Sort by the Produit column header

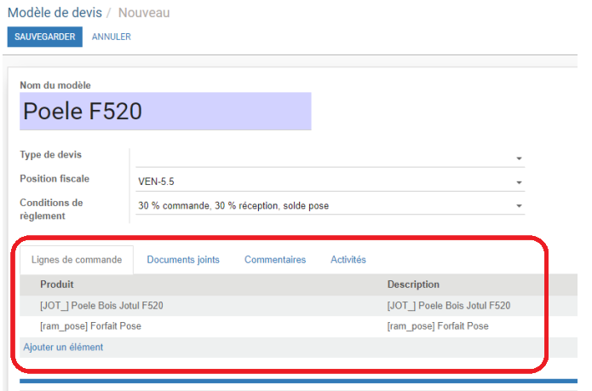(x=57, y=285)
